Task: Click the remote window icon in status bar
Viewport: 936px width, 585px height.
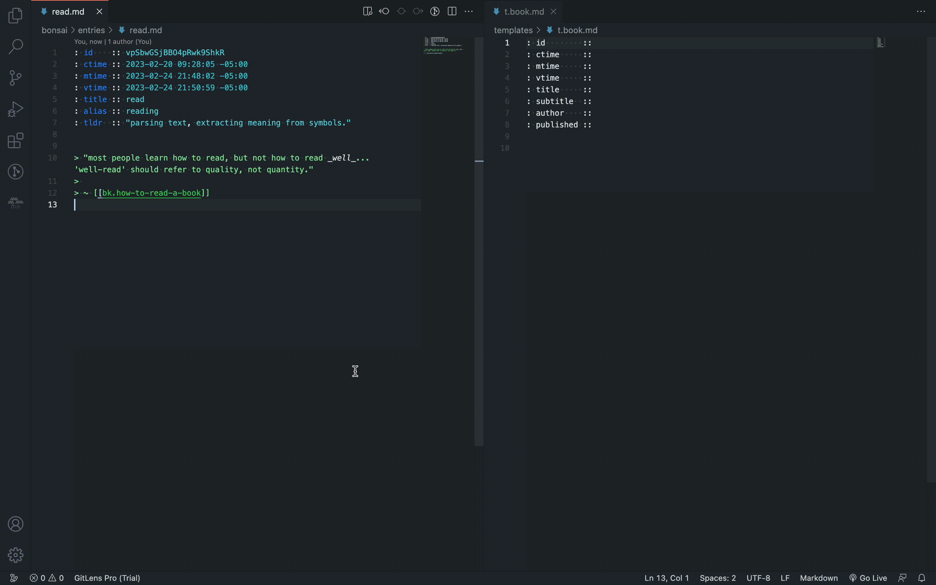Action: click(x=14, y=578)
